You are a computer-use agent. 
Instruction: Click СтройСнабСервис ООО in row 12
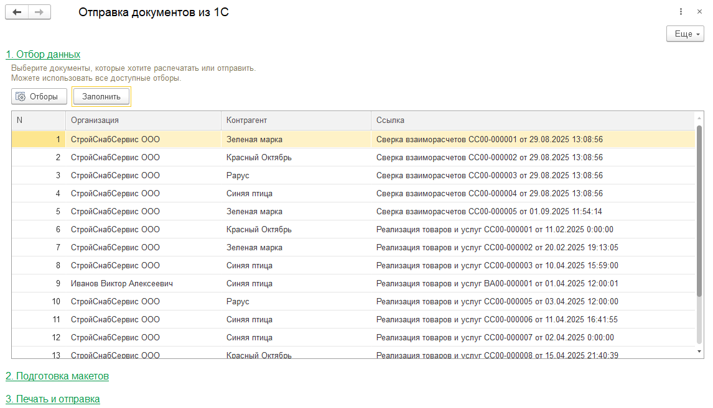(143, 338)
